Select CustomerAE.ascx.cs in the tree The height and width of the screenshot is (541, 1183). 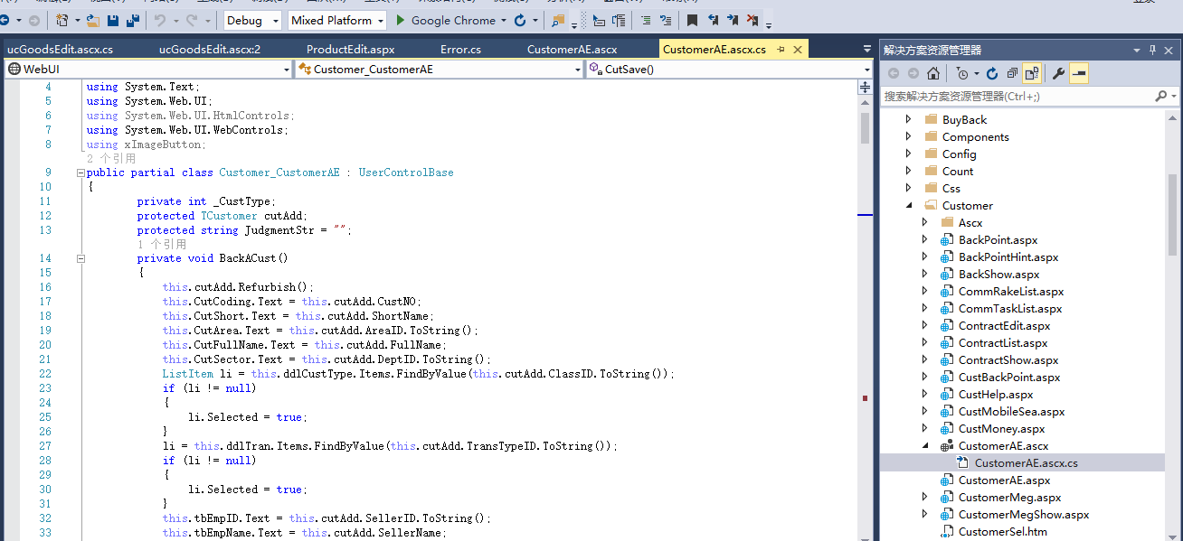click(x=1026, y=462)
